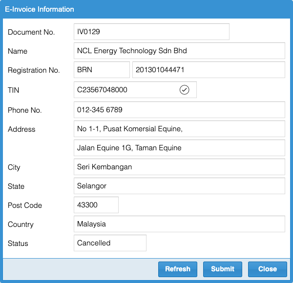Click the Post Code label
Image resolution: width=293 pixels, height=283 pixels.
(25, 205)
